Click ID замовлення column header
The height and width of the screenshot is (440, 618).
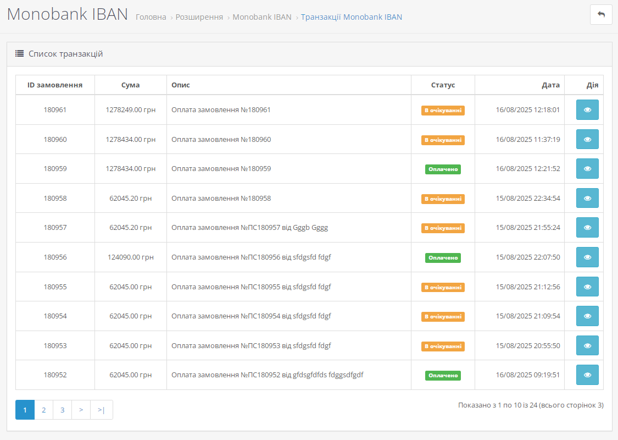click(55, 85)
